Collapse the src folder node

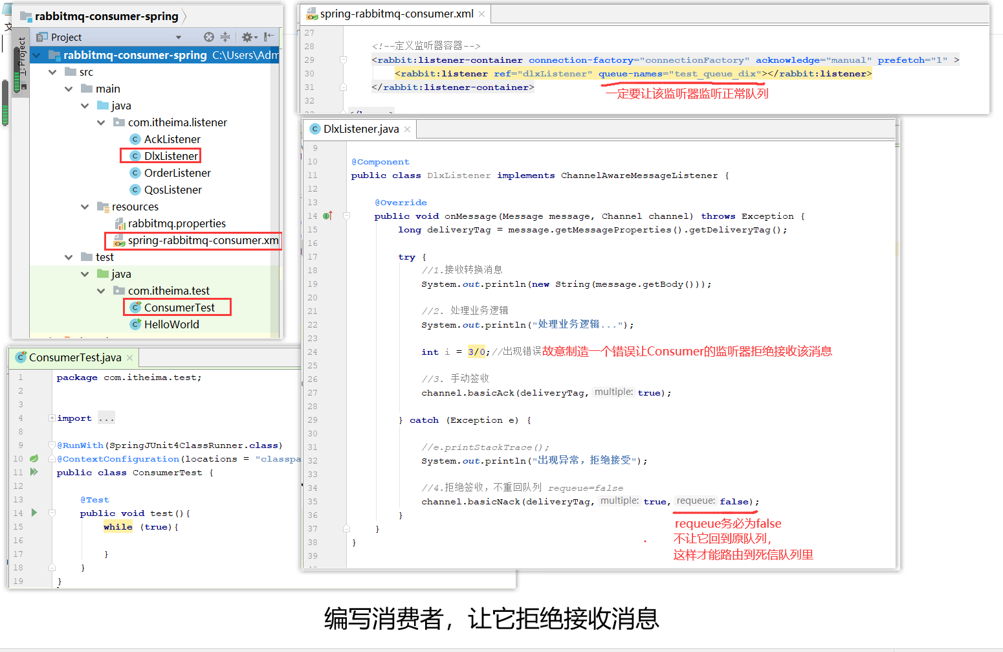(x=53, y=72)
